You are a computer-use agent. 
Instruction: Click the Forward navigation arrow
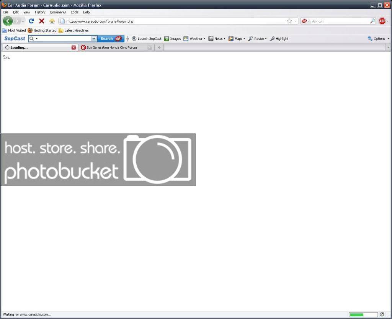(17, 21)
